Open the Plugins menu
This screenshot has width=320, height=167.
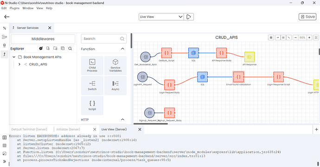[x=14, y=8]
